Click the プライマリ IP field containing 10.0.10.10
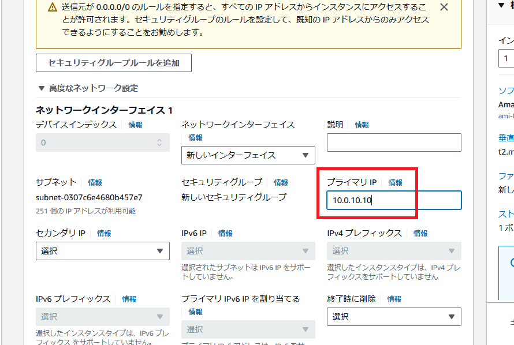 [394, 200]
